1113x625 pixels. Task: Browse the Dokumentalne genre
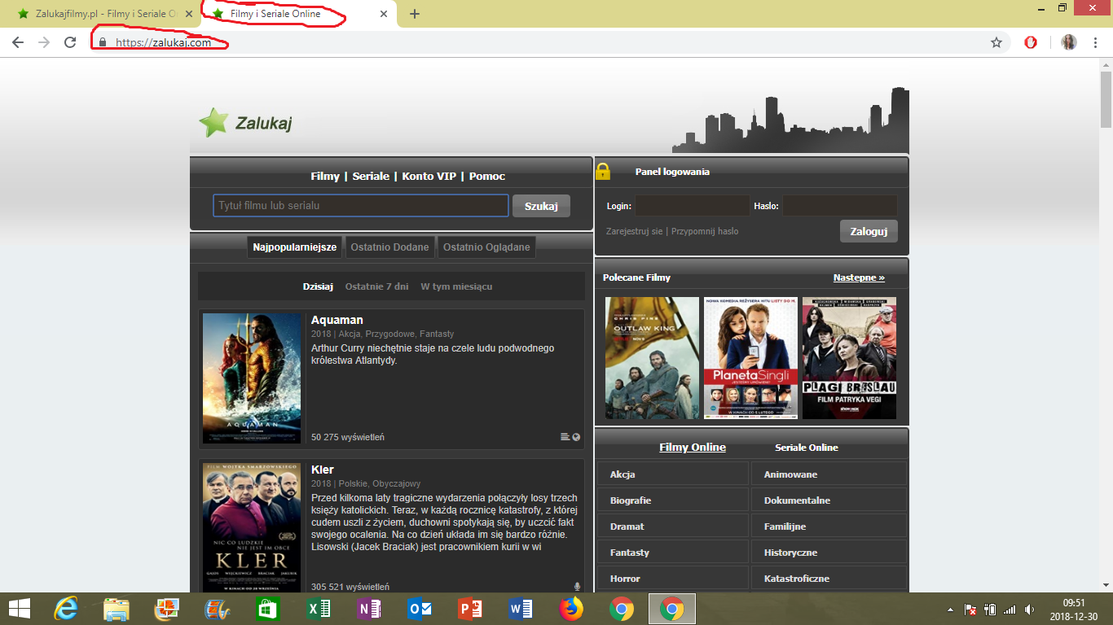click(829, 500)
